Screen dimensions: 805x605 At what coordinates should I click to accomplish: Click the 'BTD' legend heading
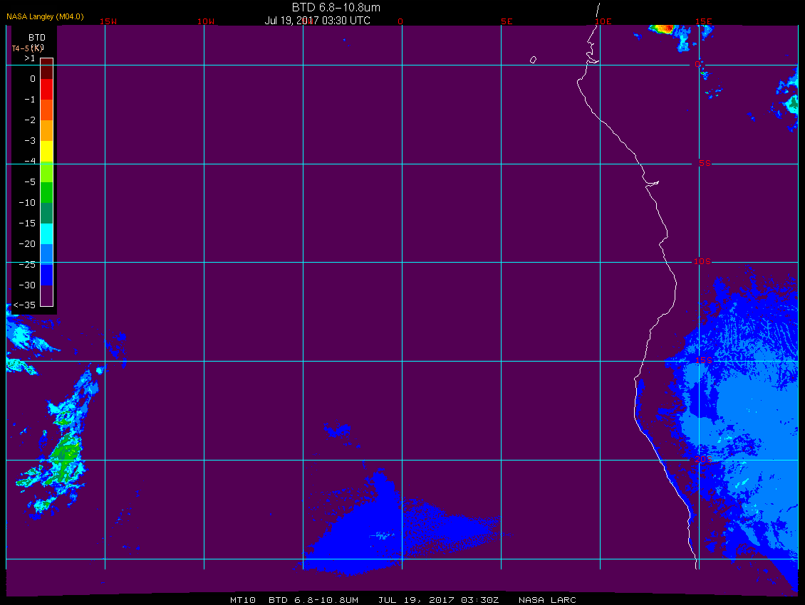(x=37, y=38)
